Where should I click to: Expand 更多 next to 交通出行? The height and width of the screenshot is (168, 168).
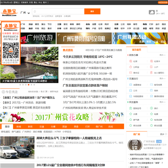[x=162, y=79]
